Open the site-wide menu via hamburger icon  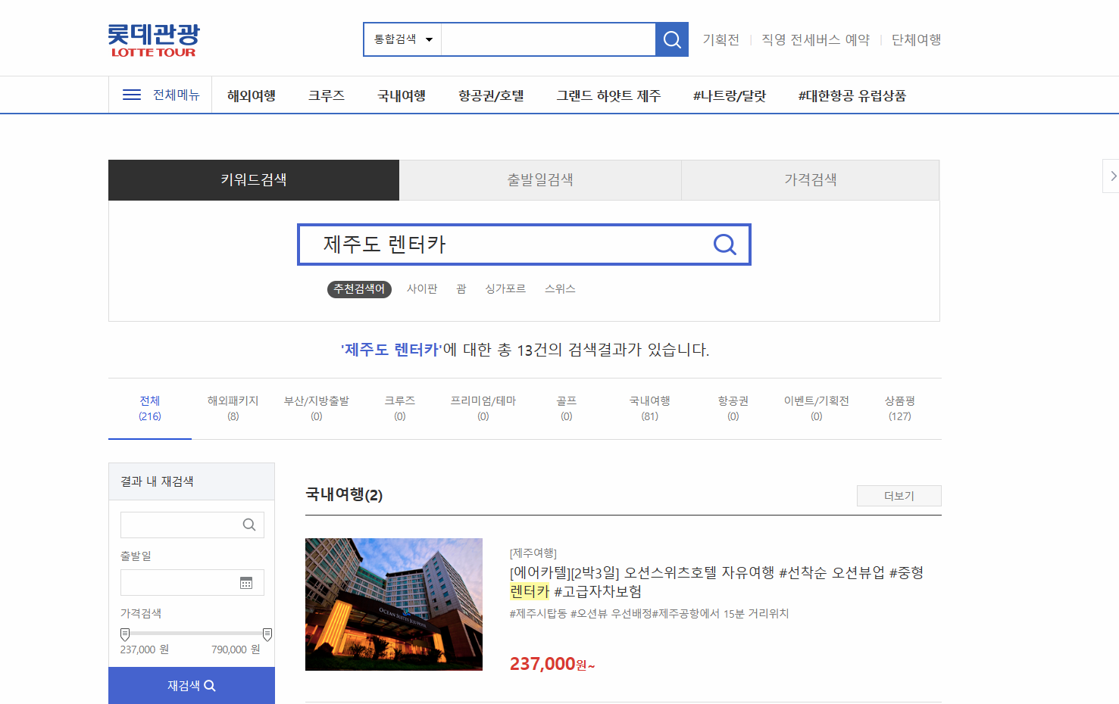tap(130, 94)
